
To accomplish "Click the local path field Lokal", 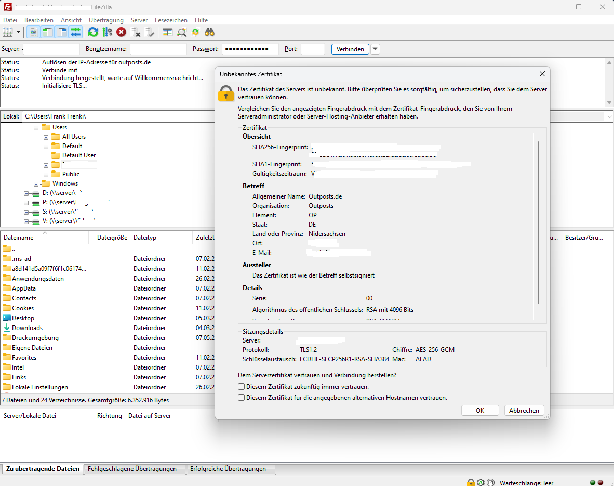I will pyautogui.click(x=118, y=116).
